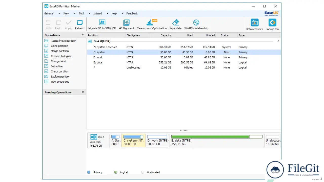
Task: Open the Tool menu dropdown arrow
Action: point(90,14)
